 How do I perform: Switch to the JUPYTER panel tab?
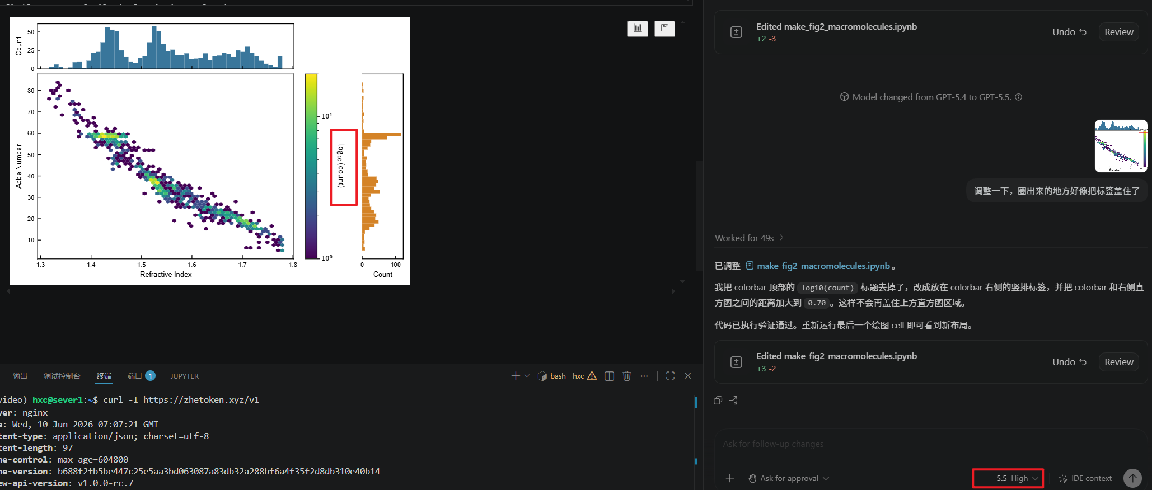(185, 376)
